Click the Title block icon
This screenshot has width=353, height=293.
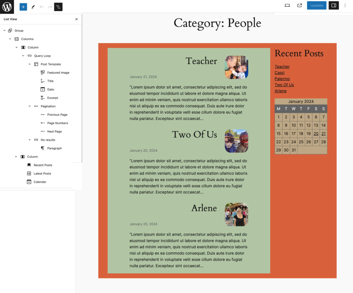click(42, 81)
